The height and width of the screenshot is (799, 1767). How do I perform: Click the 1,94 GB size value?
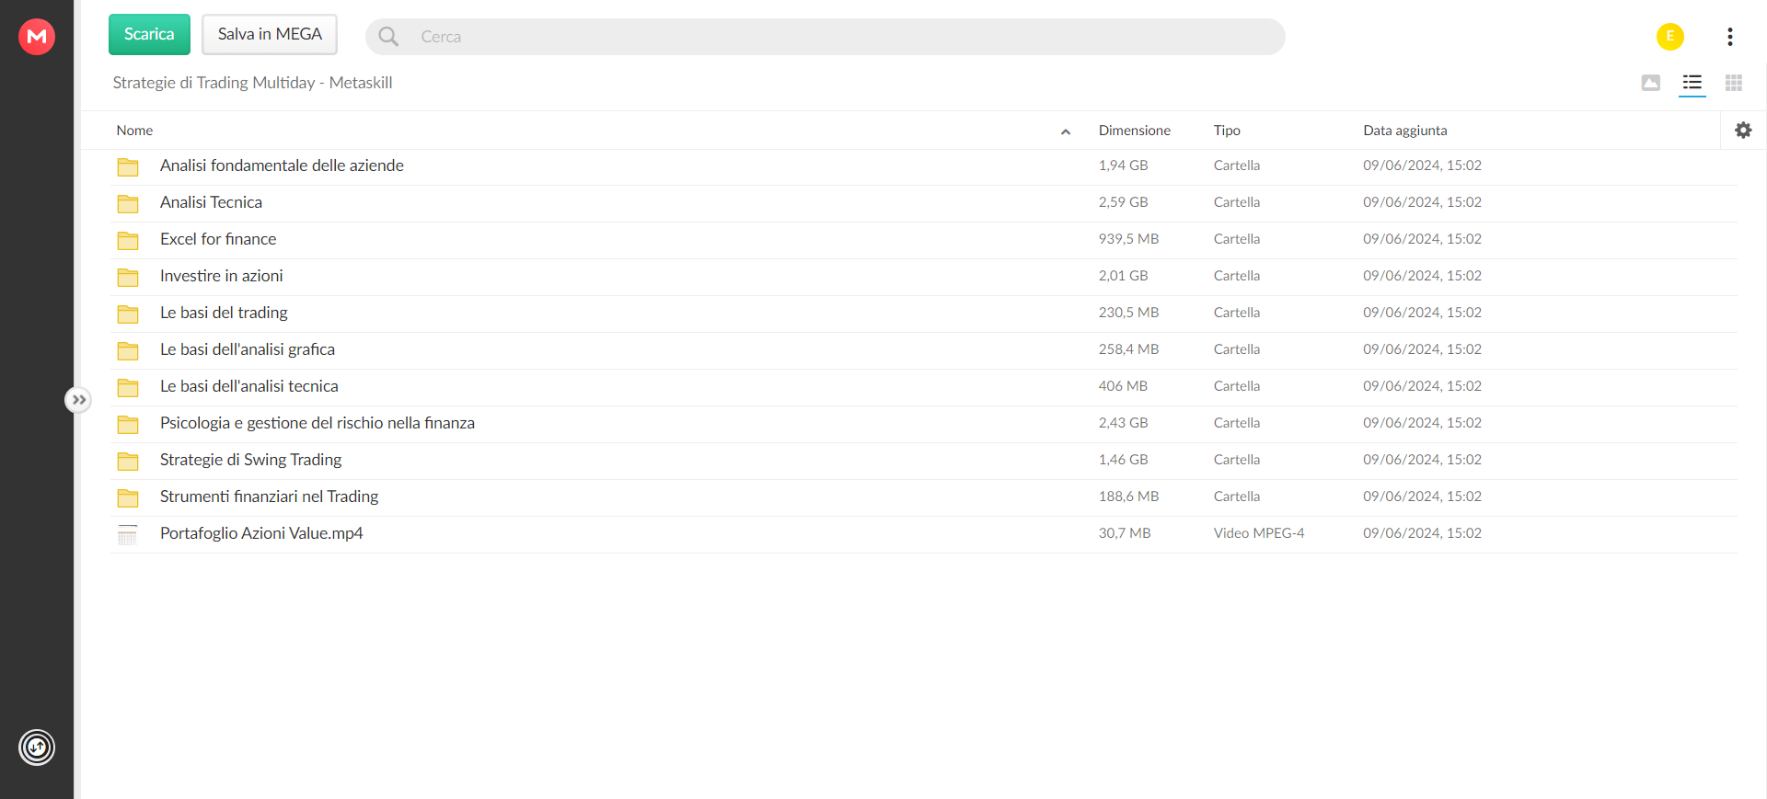(x=1123, y=166)
